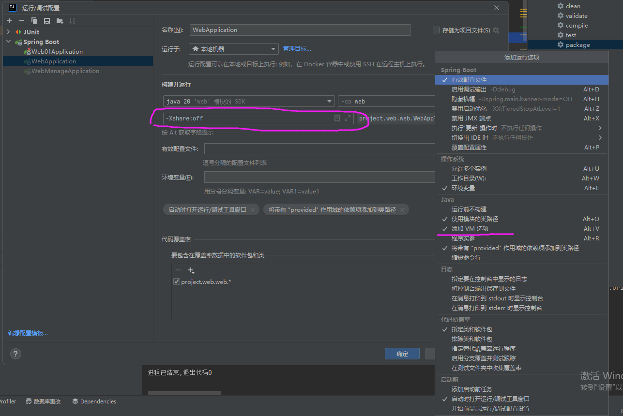Click the JUnit icon in the tree

18,32
